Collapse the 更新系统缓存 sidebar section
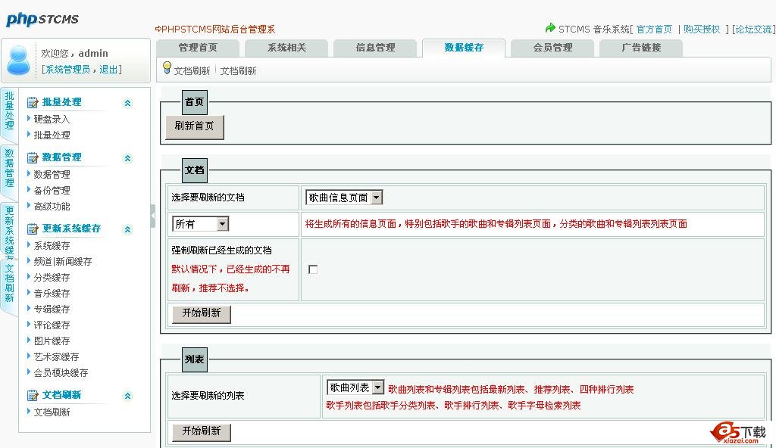 tap(127, 229)
